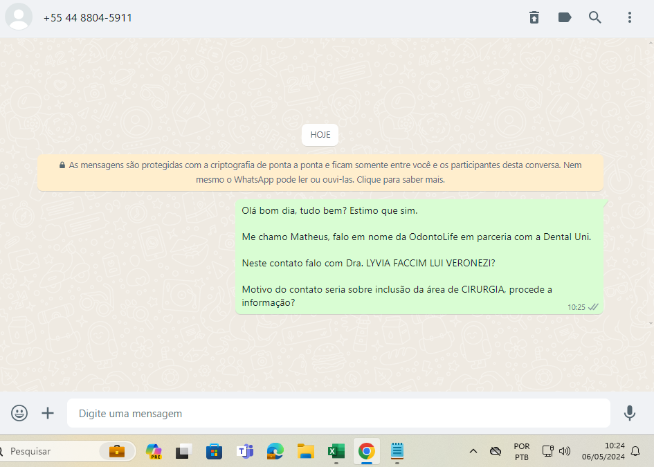
Task: Switch to Google Chrome in the taskbar
Action: [x=367, y=451]
